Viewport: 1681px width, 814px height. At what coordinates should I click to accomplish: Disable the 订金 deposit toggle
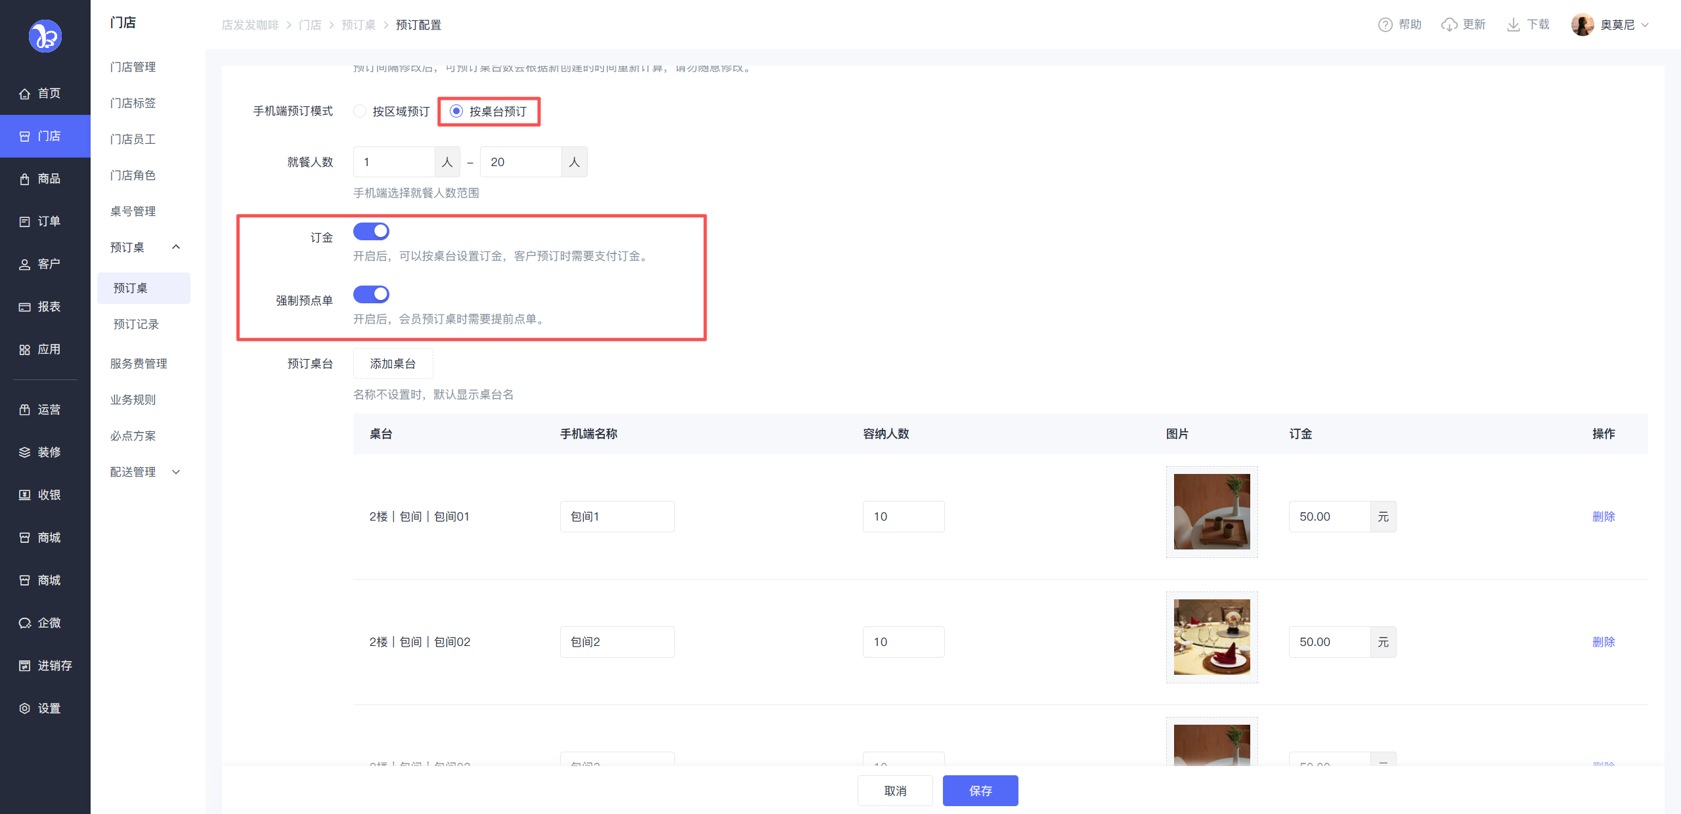[371, 231]
